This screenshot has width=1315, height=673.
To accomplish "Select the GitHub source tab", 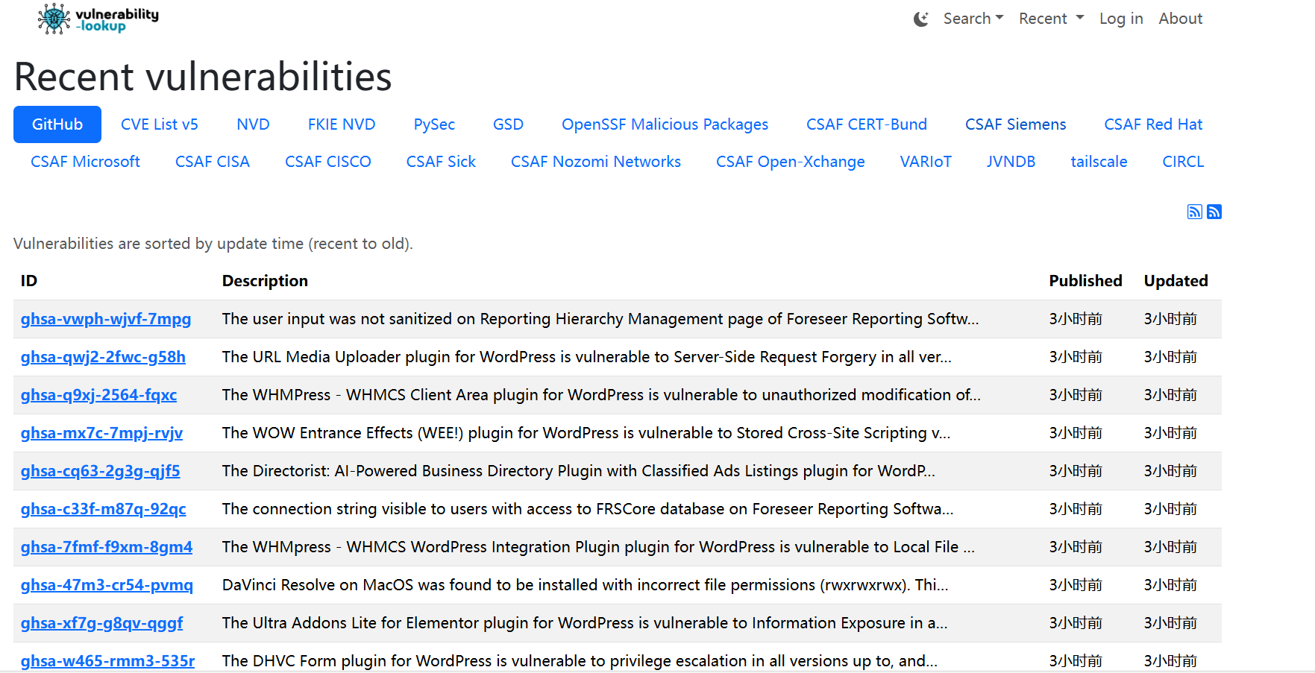I will pos(57,124).
